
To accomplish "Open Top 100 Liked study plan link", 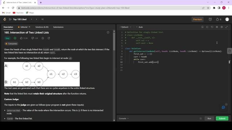I will click(20, 19).
